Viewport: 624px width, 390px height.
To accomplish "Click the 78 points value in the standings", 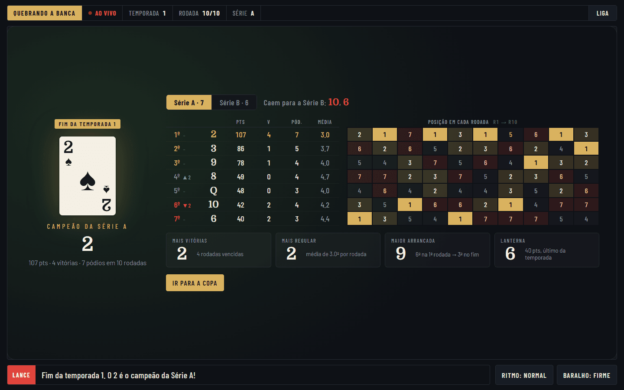I will click(240, 163).
